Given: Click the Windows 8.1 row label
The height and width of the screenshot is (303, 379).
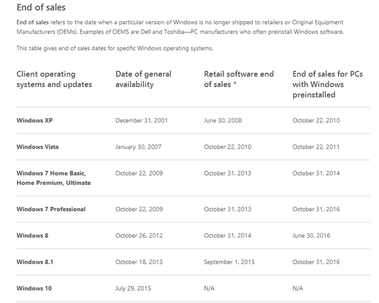Looking at the screenshot, I should pyautogui.click(x=35, y=262).
